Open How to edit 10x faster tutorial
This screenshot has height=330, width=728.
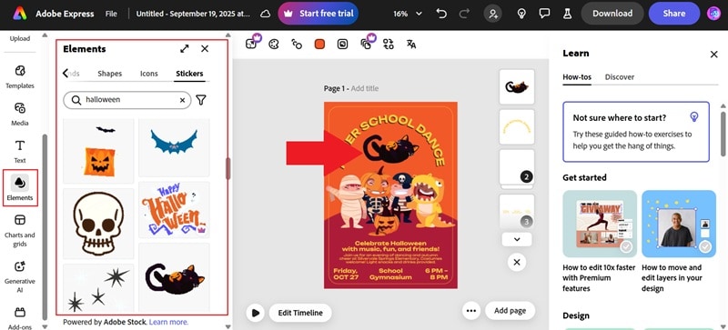[600, 241]
